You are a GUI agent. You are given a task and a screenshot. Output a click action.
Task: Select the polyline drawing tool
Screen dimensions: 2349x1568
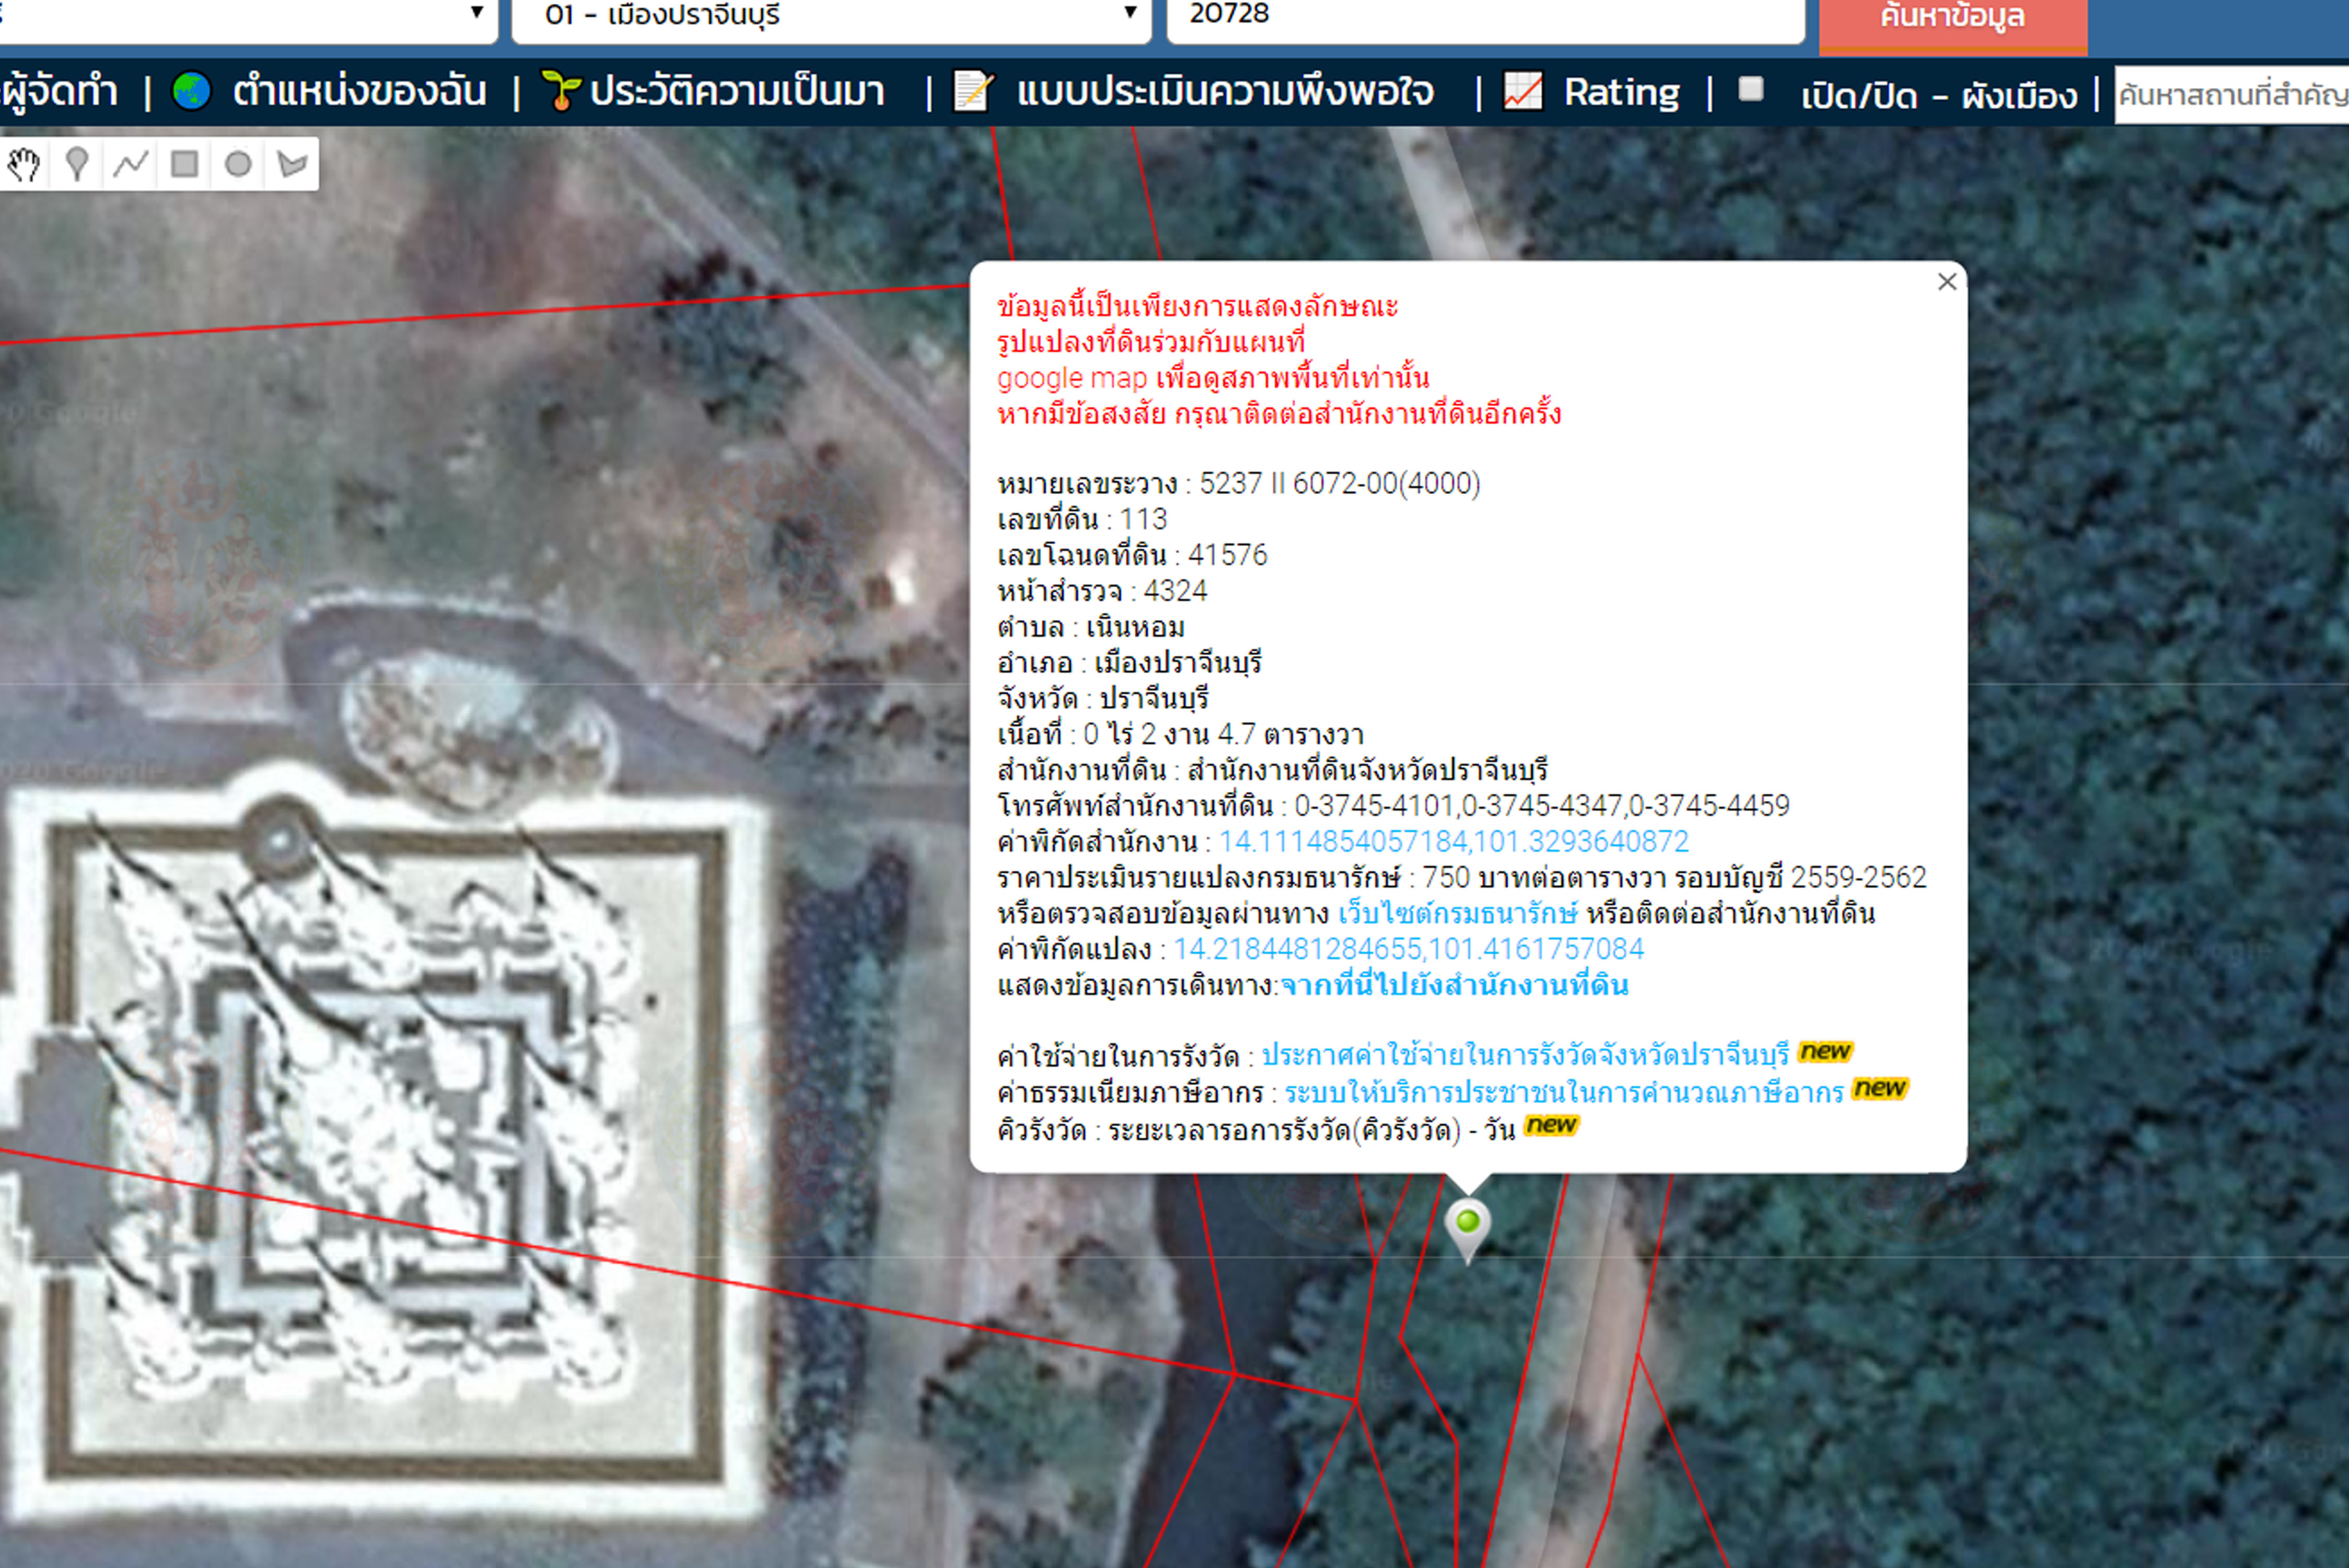point(131,164)
